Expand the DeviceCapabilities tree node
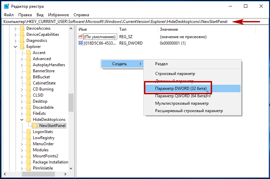Image resolution: width=270 pixels, height=179 pixels. [x=15, y=35]
